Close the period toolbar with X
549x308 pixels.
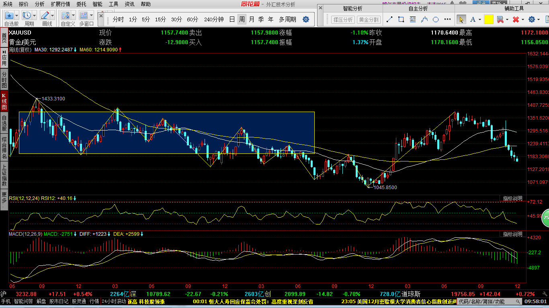coord(101,15)
